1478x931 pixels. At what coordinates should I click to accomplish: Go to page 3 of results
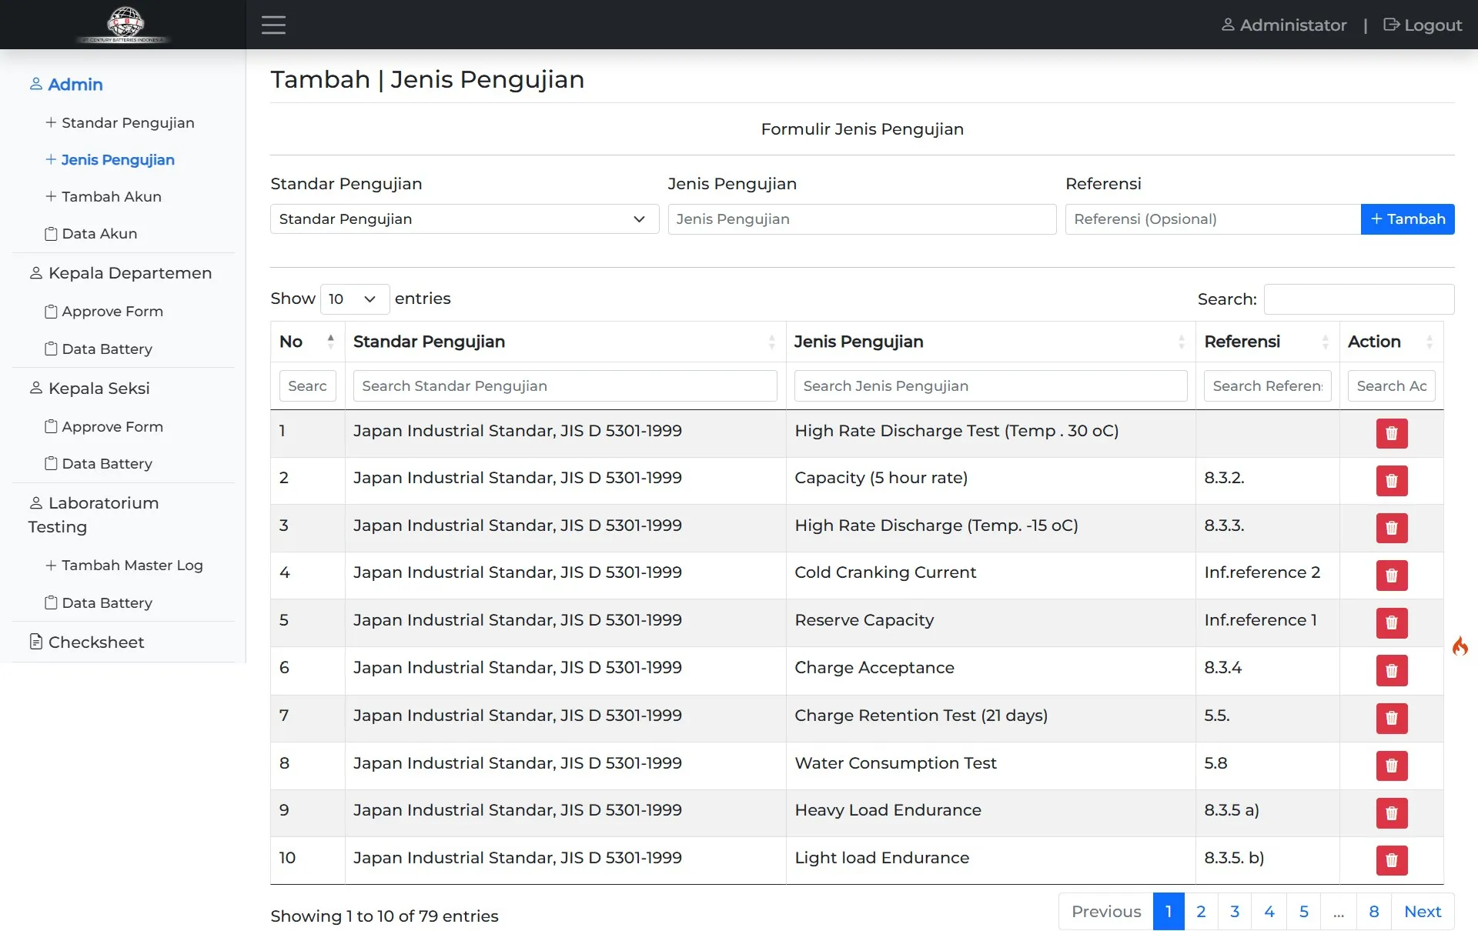[1235, 912]
